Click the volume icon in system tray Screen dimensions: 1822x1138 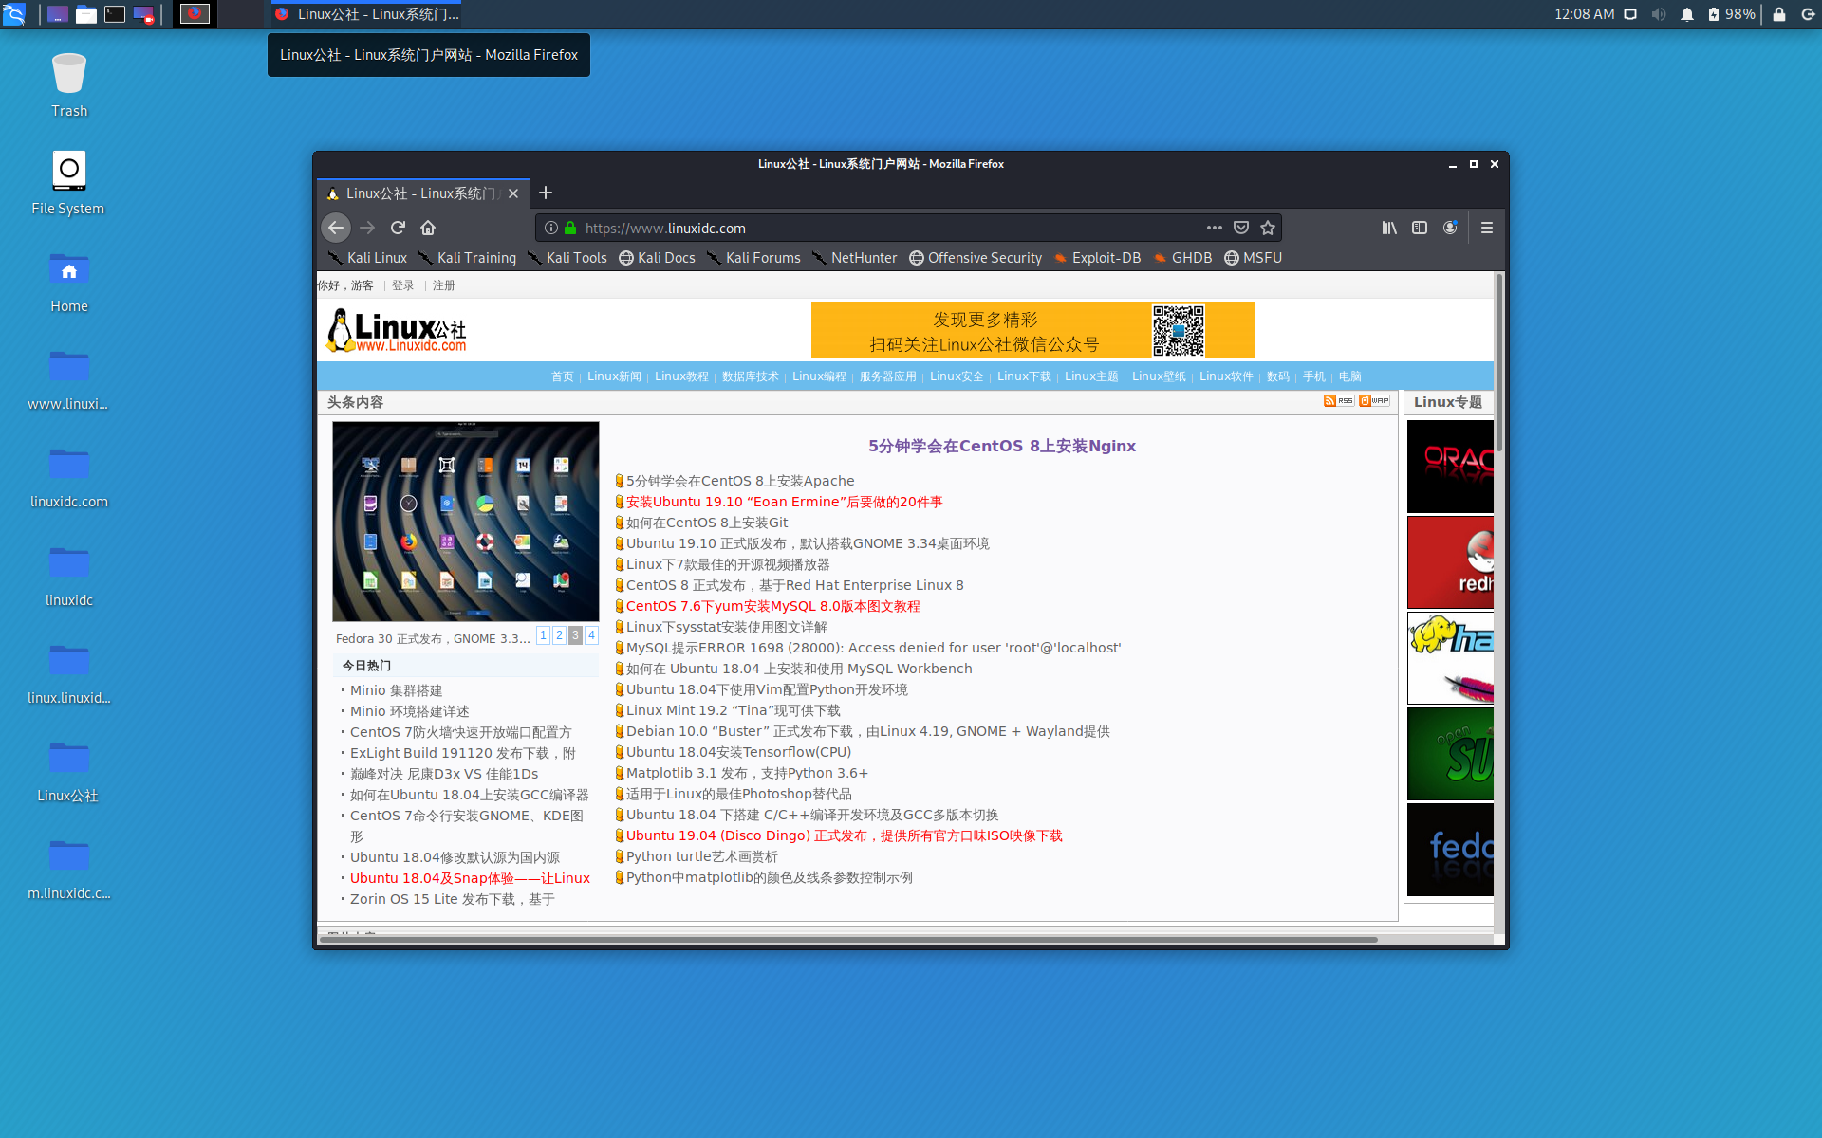(x=1658, y=14)
